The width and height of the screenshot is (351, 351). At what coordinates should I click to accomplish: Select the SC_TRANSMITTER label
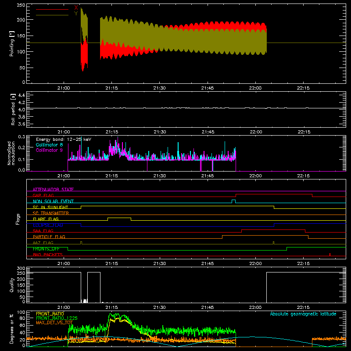click(x=51, y=213)
